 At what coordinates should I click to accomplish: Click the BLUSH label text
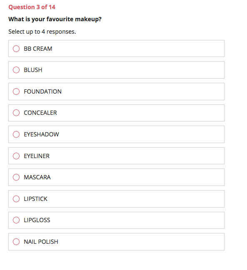tap(33, 70)
